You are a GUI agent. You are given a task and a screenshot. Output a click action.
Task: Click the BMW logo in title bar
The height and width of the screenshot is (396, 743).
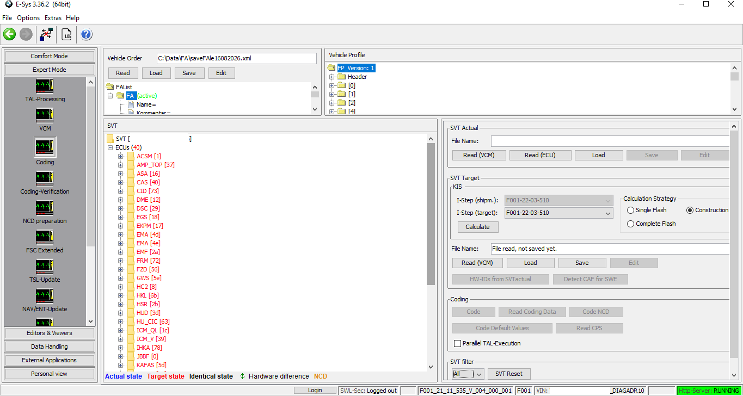[x=8, y=4]
